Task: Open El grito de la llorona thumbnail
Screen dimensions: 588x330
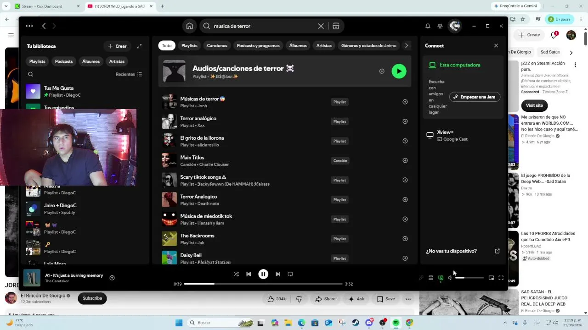Action: [x=169, y=141]
